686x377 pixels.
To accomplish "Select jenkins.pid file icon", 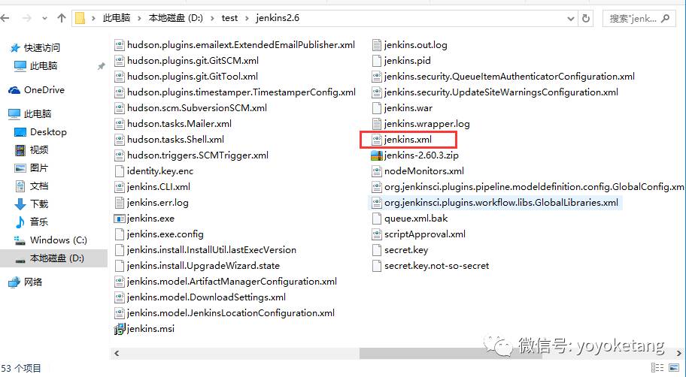I will pos(377,61).
